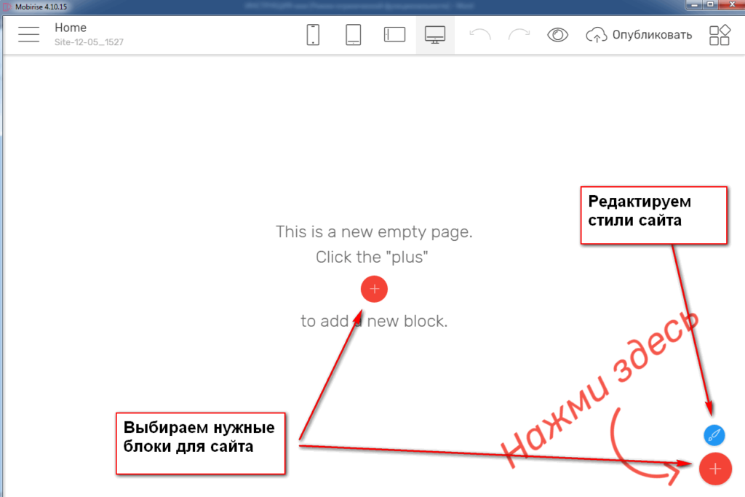Add a block with center red plus

(374, 289)
